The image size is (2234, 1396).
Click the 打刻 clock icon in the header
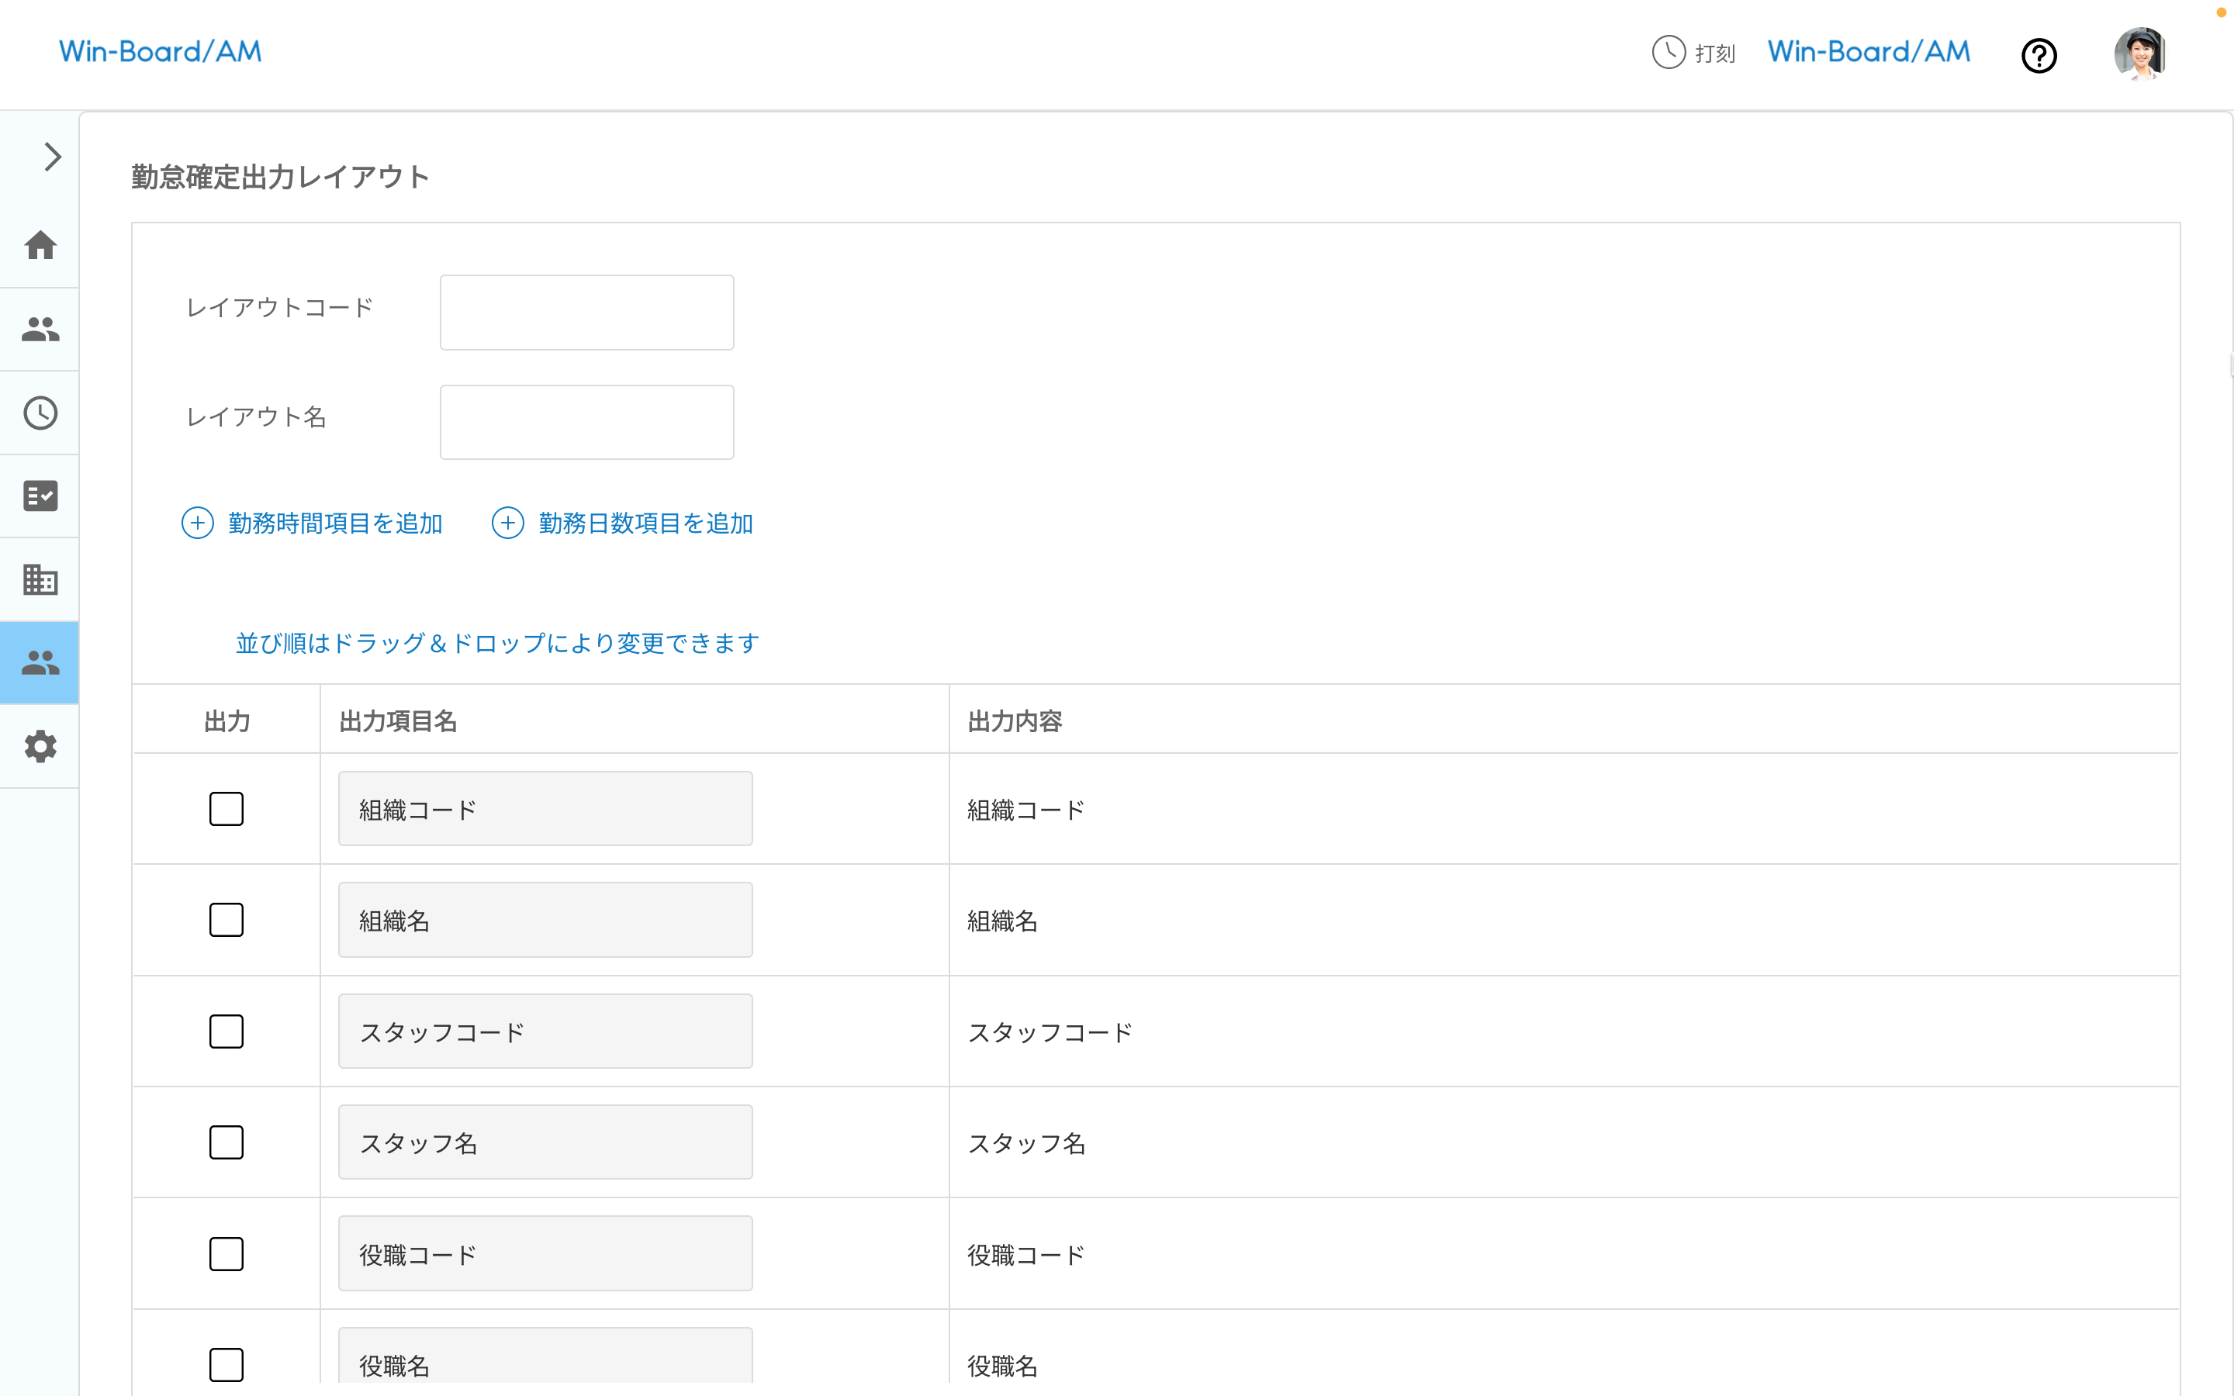coord(1667,53)
